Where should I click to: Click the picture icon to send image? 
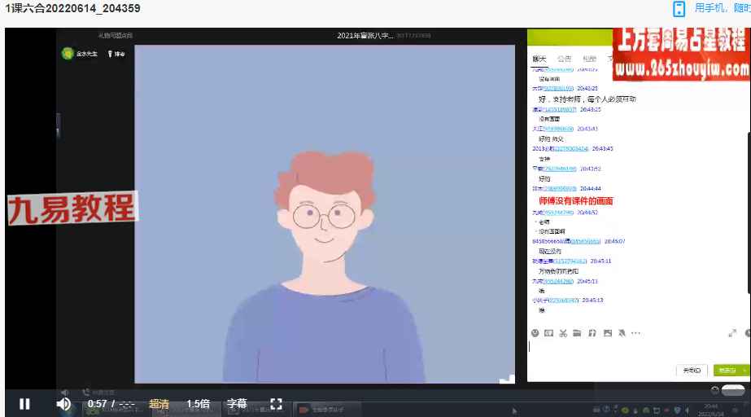click(607, 332)
